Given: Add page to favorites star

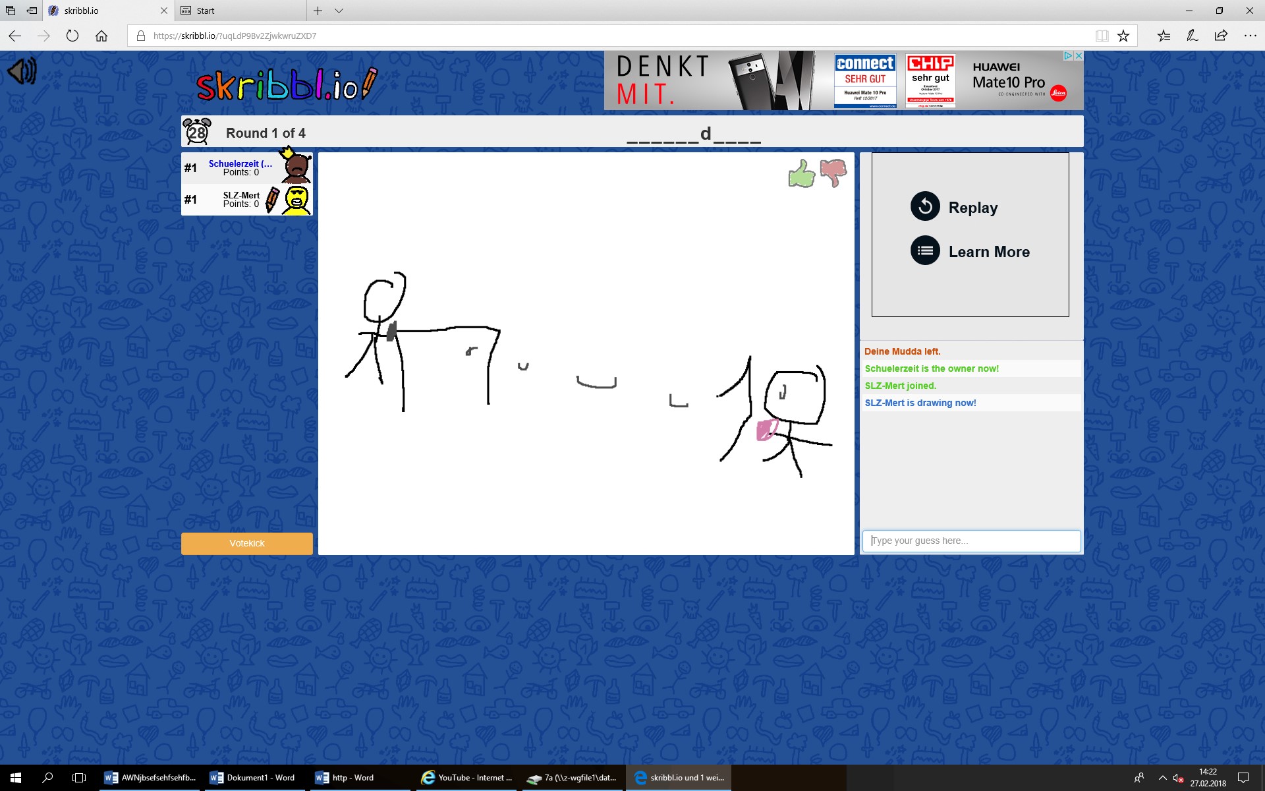Looking at the screenshot, I should pyautogui.click(x=1123, y=36).
